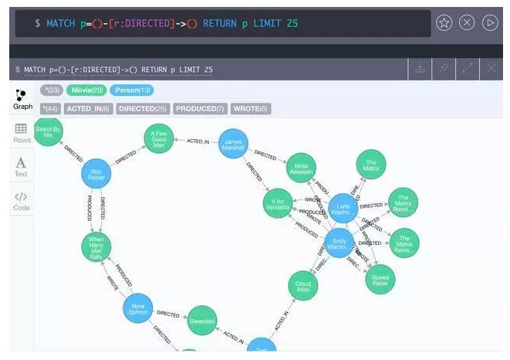The width and height of the screenshot is (510, 360).
Task: Click the executed query text in the frame header
Action: 118,70
